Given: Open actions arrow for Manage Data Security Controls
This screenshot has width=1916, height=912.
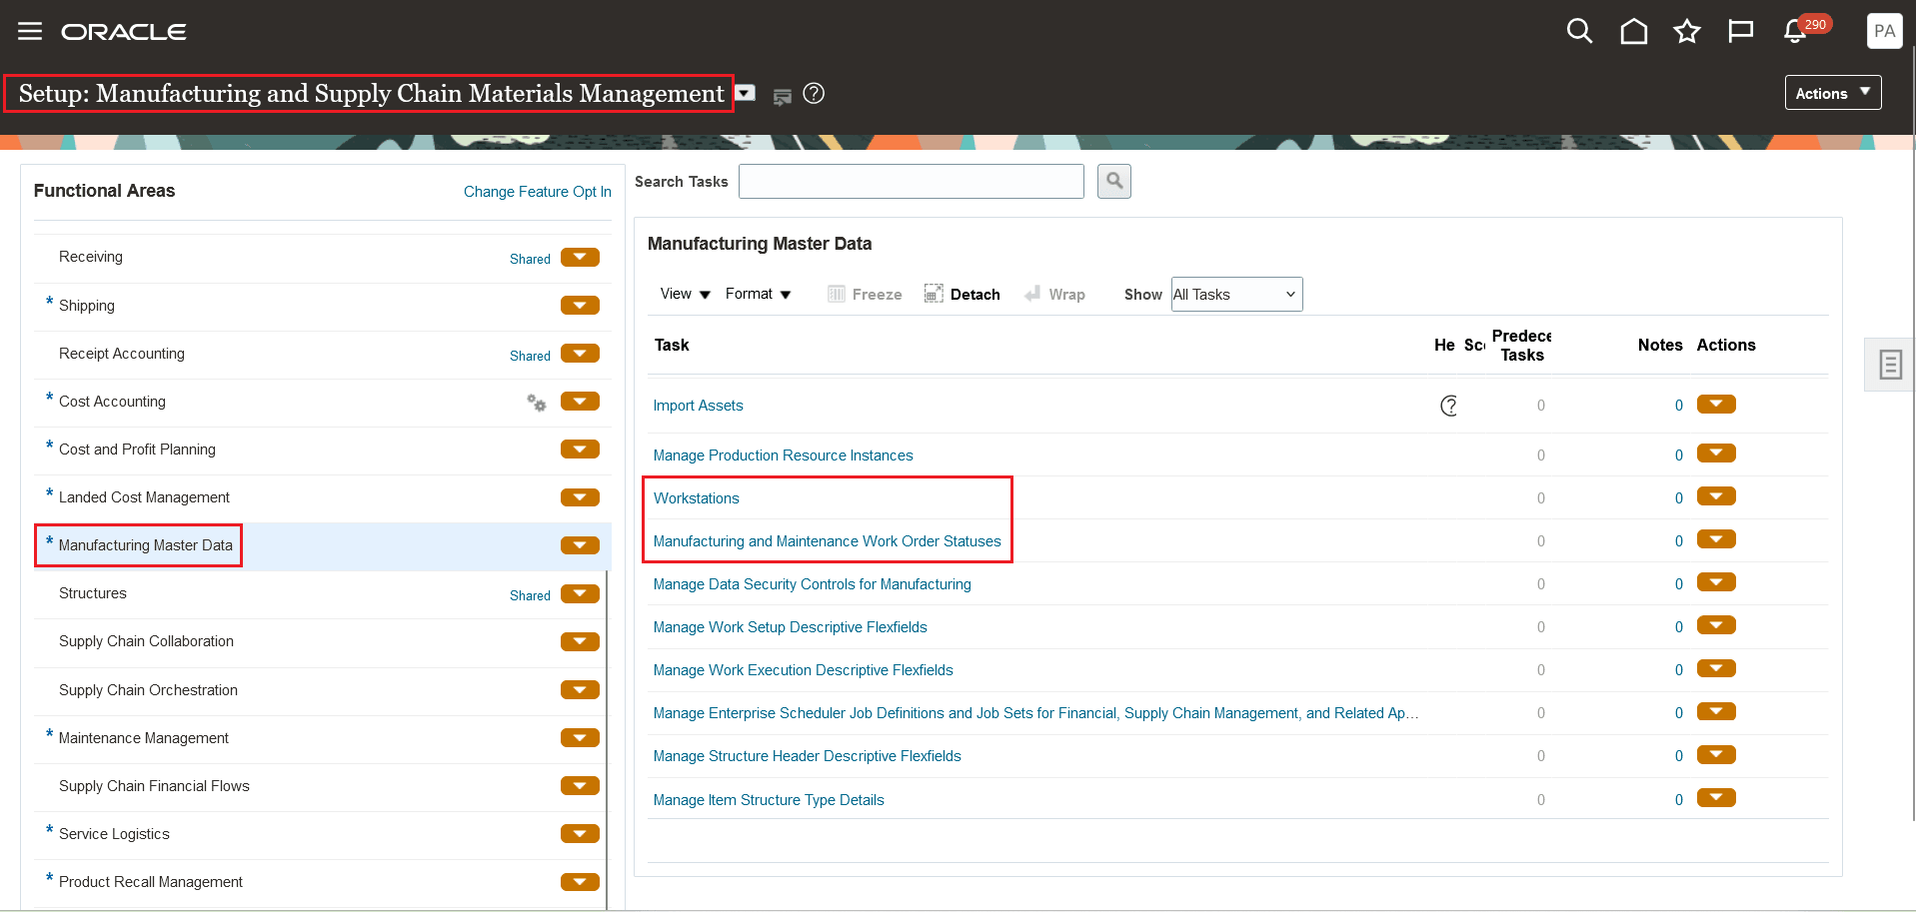Looking at the screenshot, I should pos(1716,583).
